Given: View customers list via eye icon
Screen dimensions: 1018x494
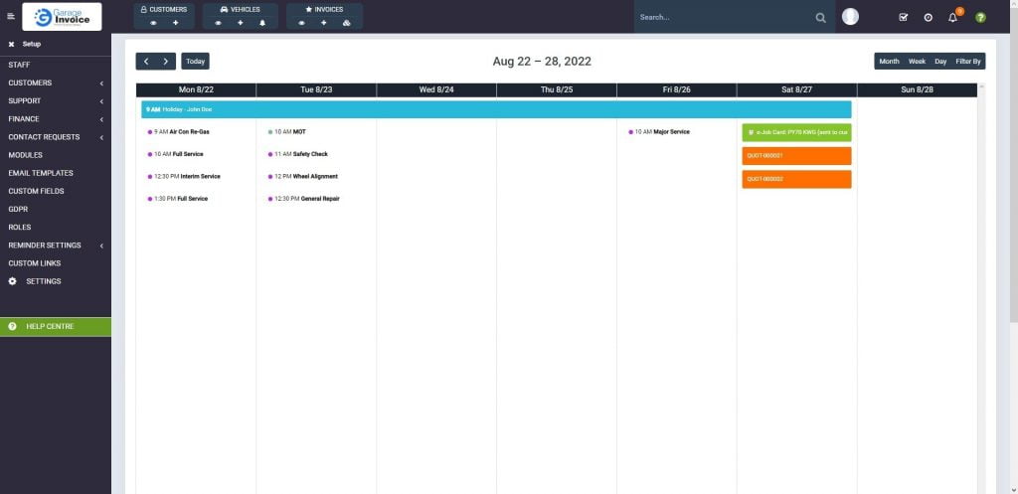Looking at the screenshot, I should pyautogui.click(x=153, y=22).
